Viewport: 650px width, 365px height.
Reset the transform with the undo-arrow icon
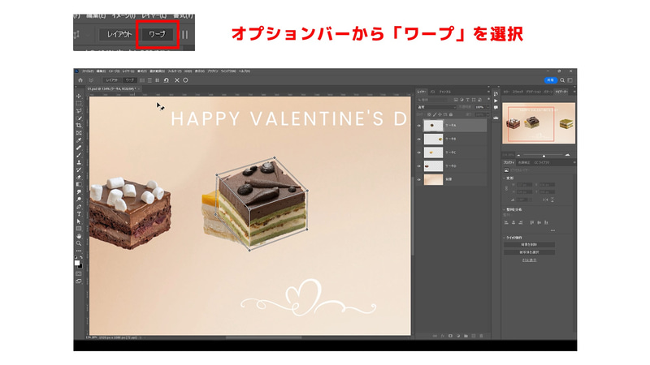(x=167, y=80)
